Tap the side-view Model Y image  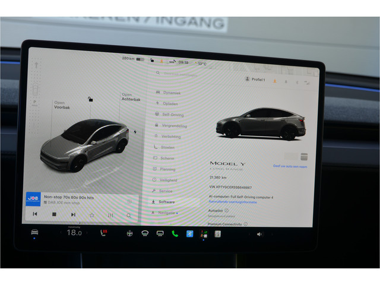point(261,123)
